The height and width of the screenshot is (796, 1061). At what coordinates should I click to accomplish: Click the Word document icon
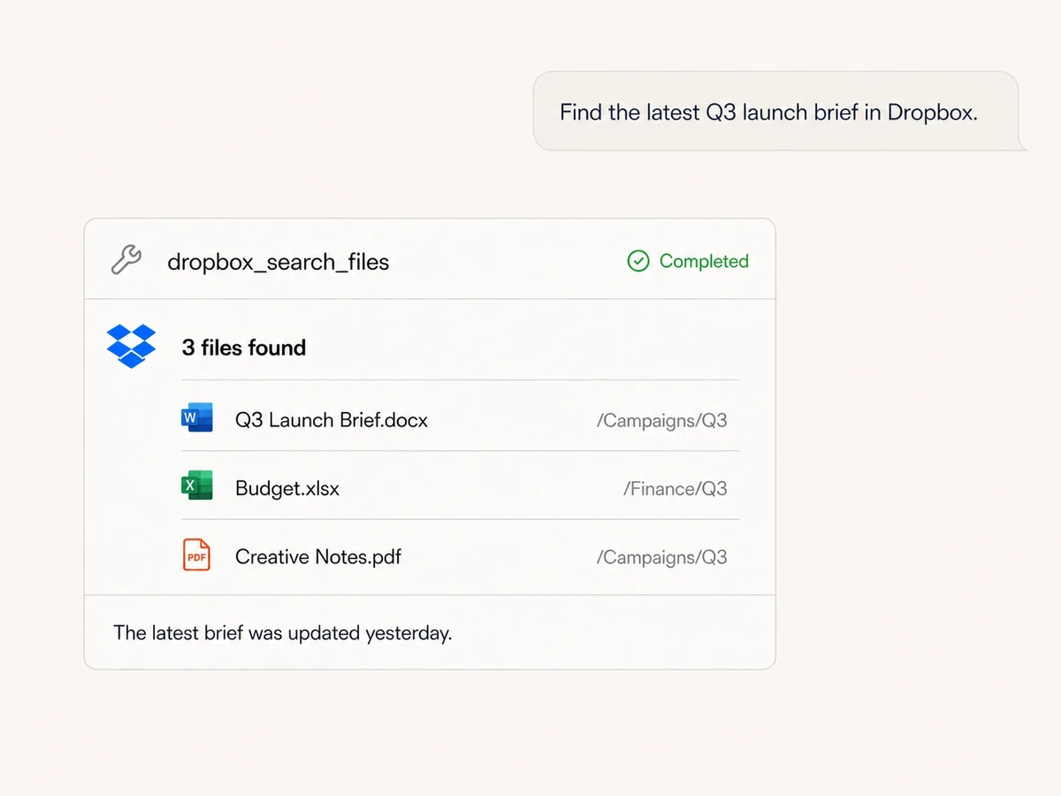pos(197,417)
